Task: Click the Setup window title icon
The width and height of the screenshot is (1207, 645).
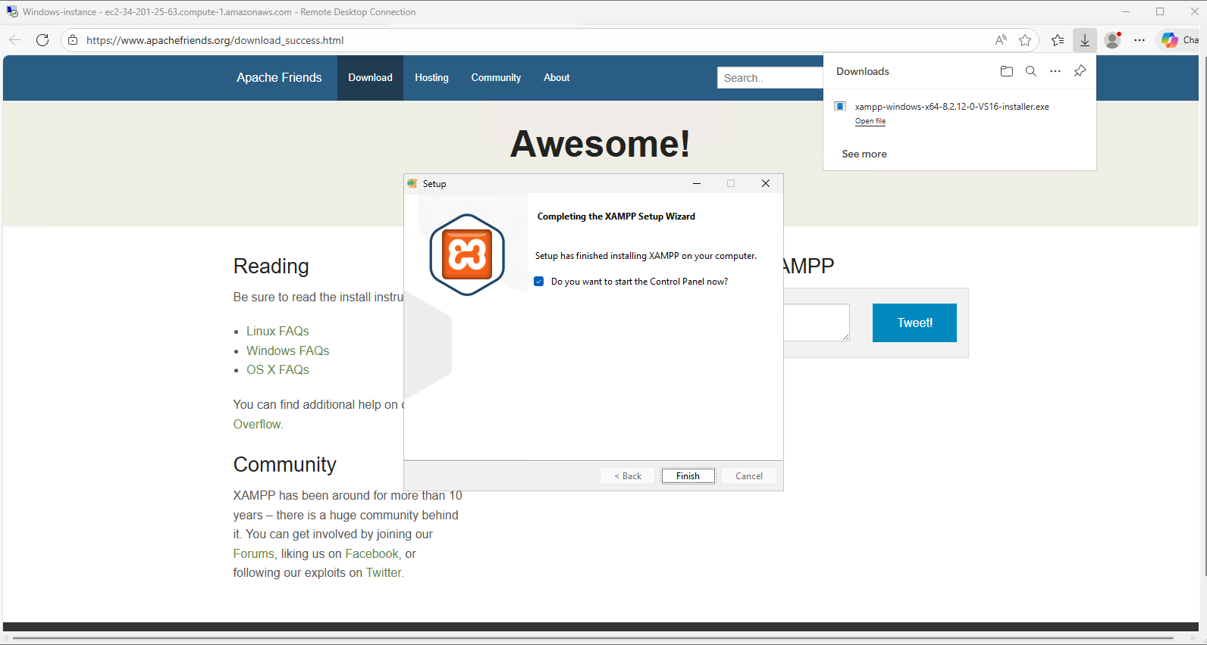Action: coord(412,183)
